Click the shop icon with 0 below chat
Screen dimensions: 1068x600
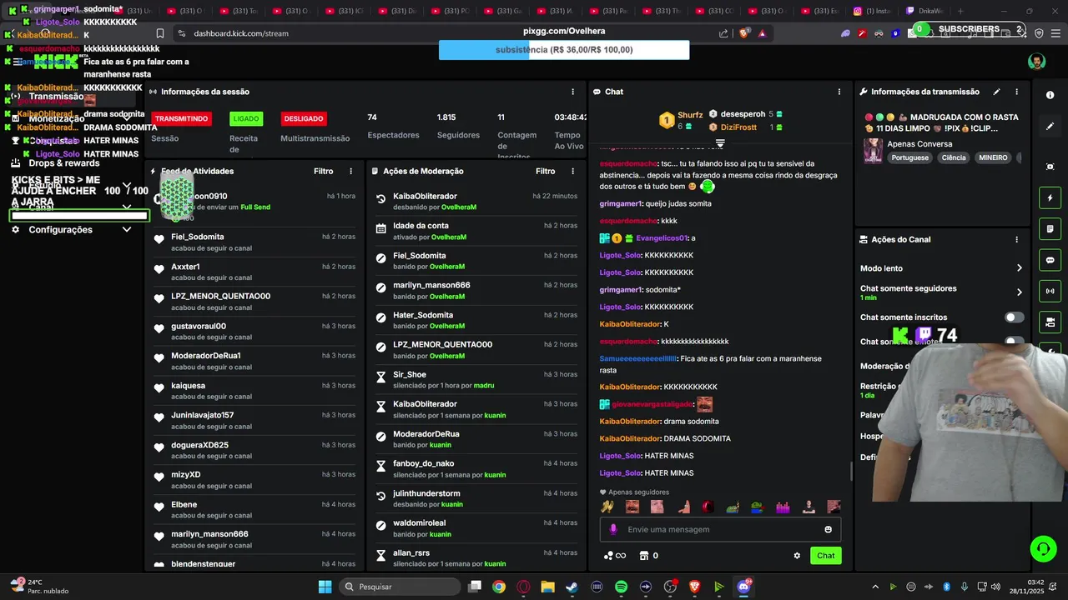(648, 556)
